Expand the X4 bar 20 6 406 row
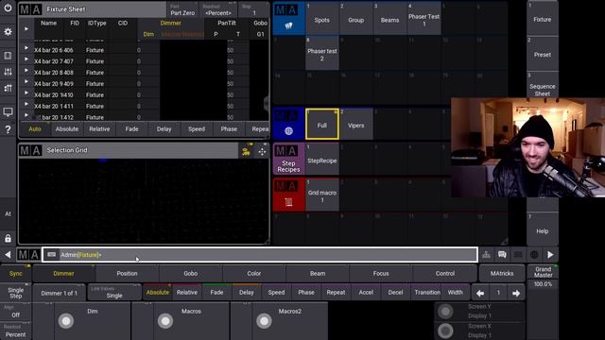Viewport: 605px width, 340px height. 26,48
